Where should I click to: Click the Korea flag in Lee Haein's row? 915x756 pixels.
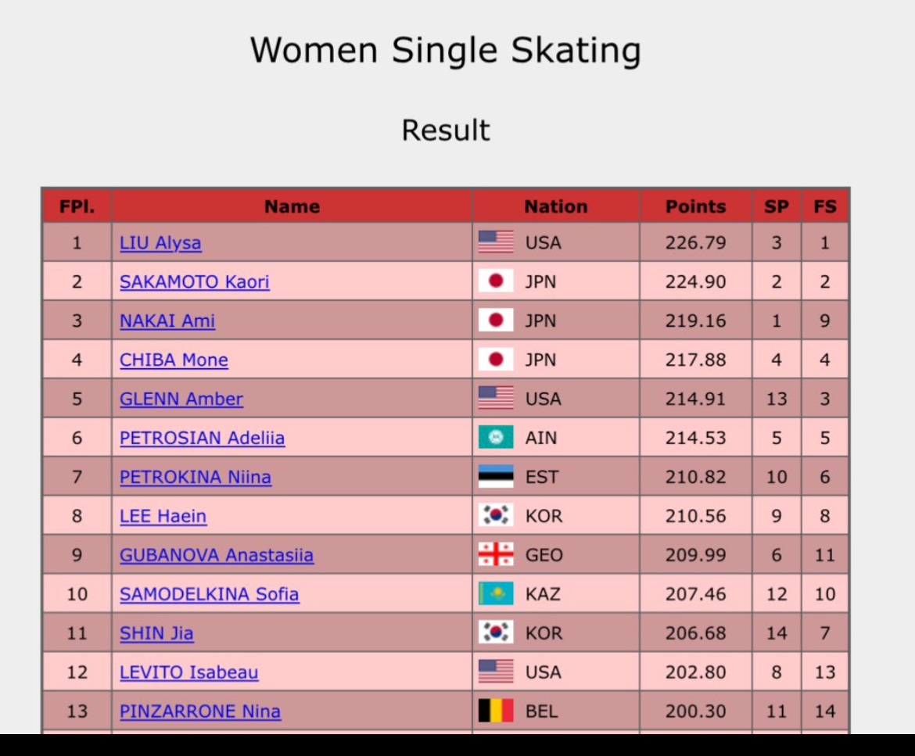click(496, 516)
